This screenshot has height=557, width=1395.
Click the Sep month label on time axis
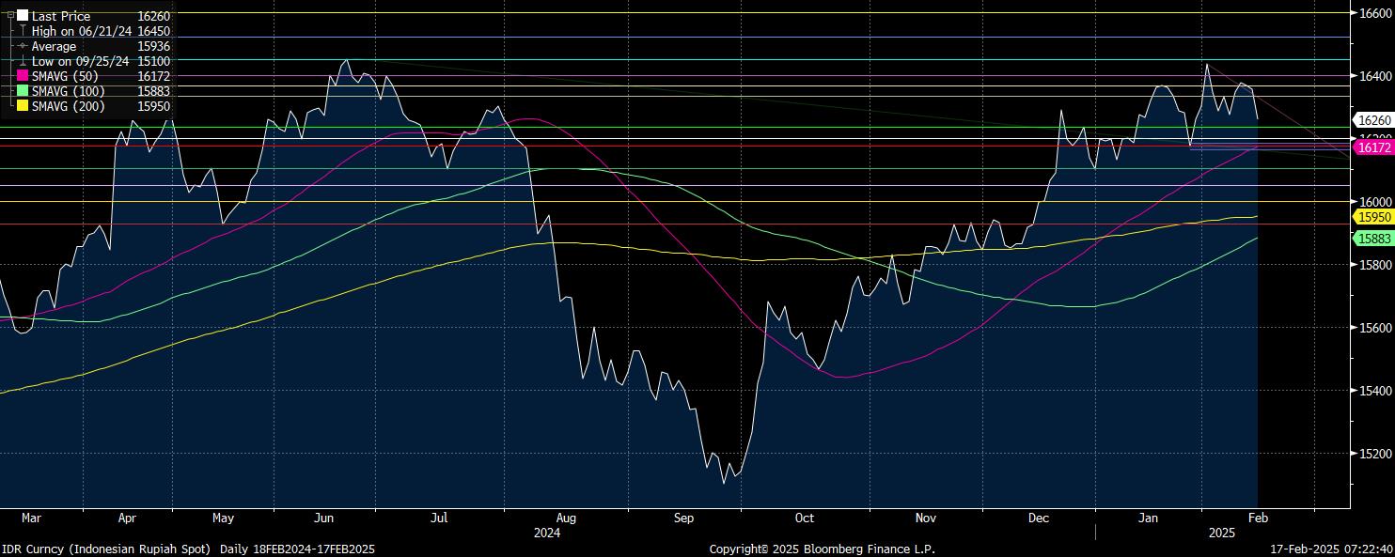(x=683, y=518)
